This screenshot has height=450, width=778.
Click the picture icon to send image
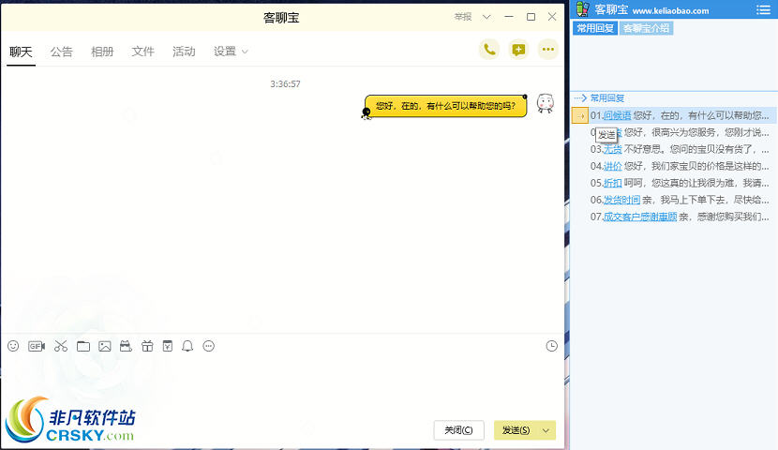pos(105,346)
